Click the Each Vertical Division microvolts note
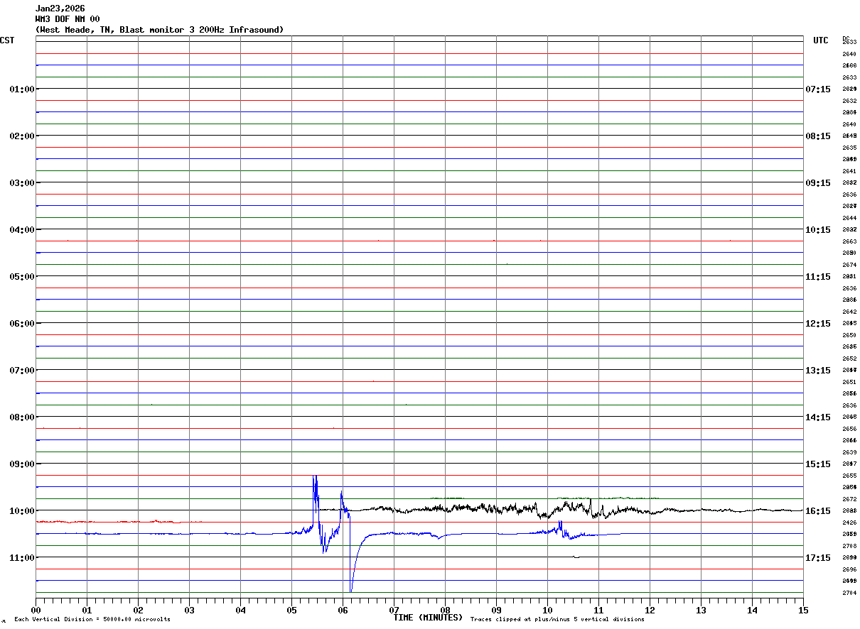Viewport: 860px width, 629px height. 92,620
